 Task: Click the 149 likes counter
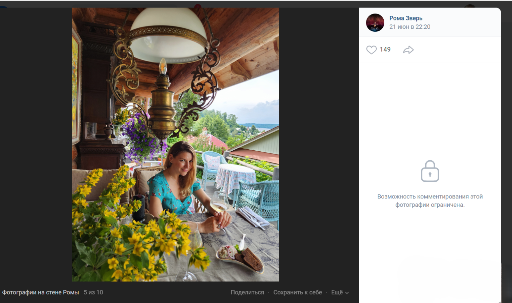[385, 49]
